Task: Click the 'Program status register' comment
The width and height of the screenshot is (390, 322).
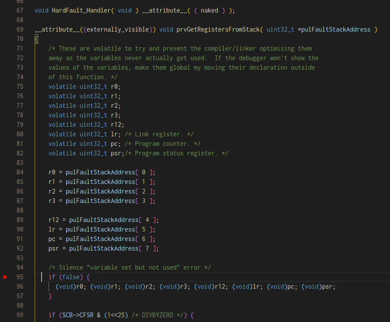Action: [x=176, y=153]
